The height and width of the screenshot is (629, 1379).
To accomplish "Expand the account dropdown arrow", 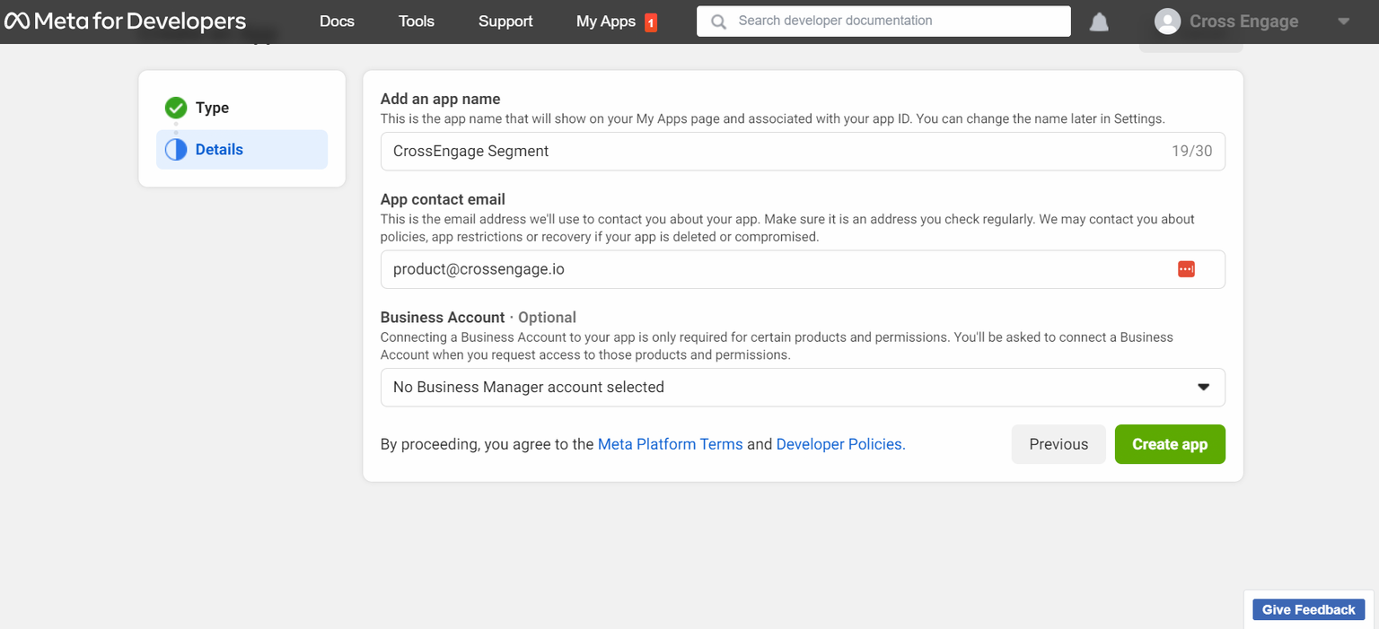I will [1343, 22].
